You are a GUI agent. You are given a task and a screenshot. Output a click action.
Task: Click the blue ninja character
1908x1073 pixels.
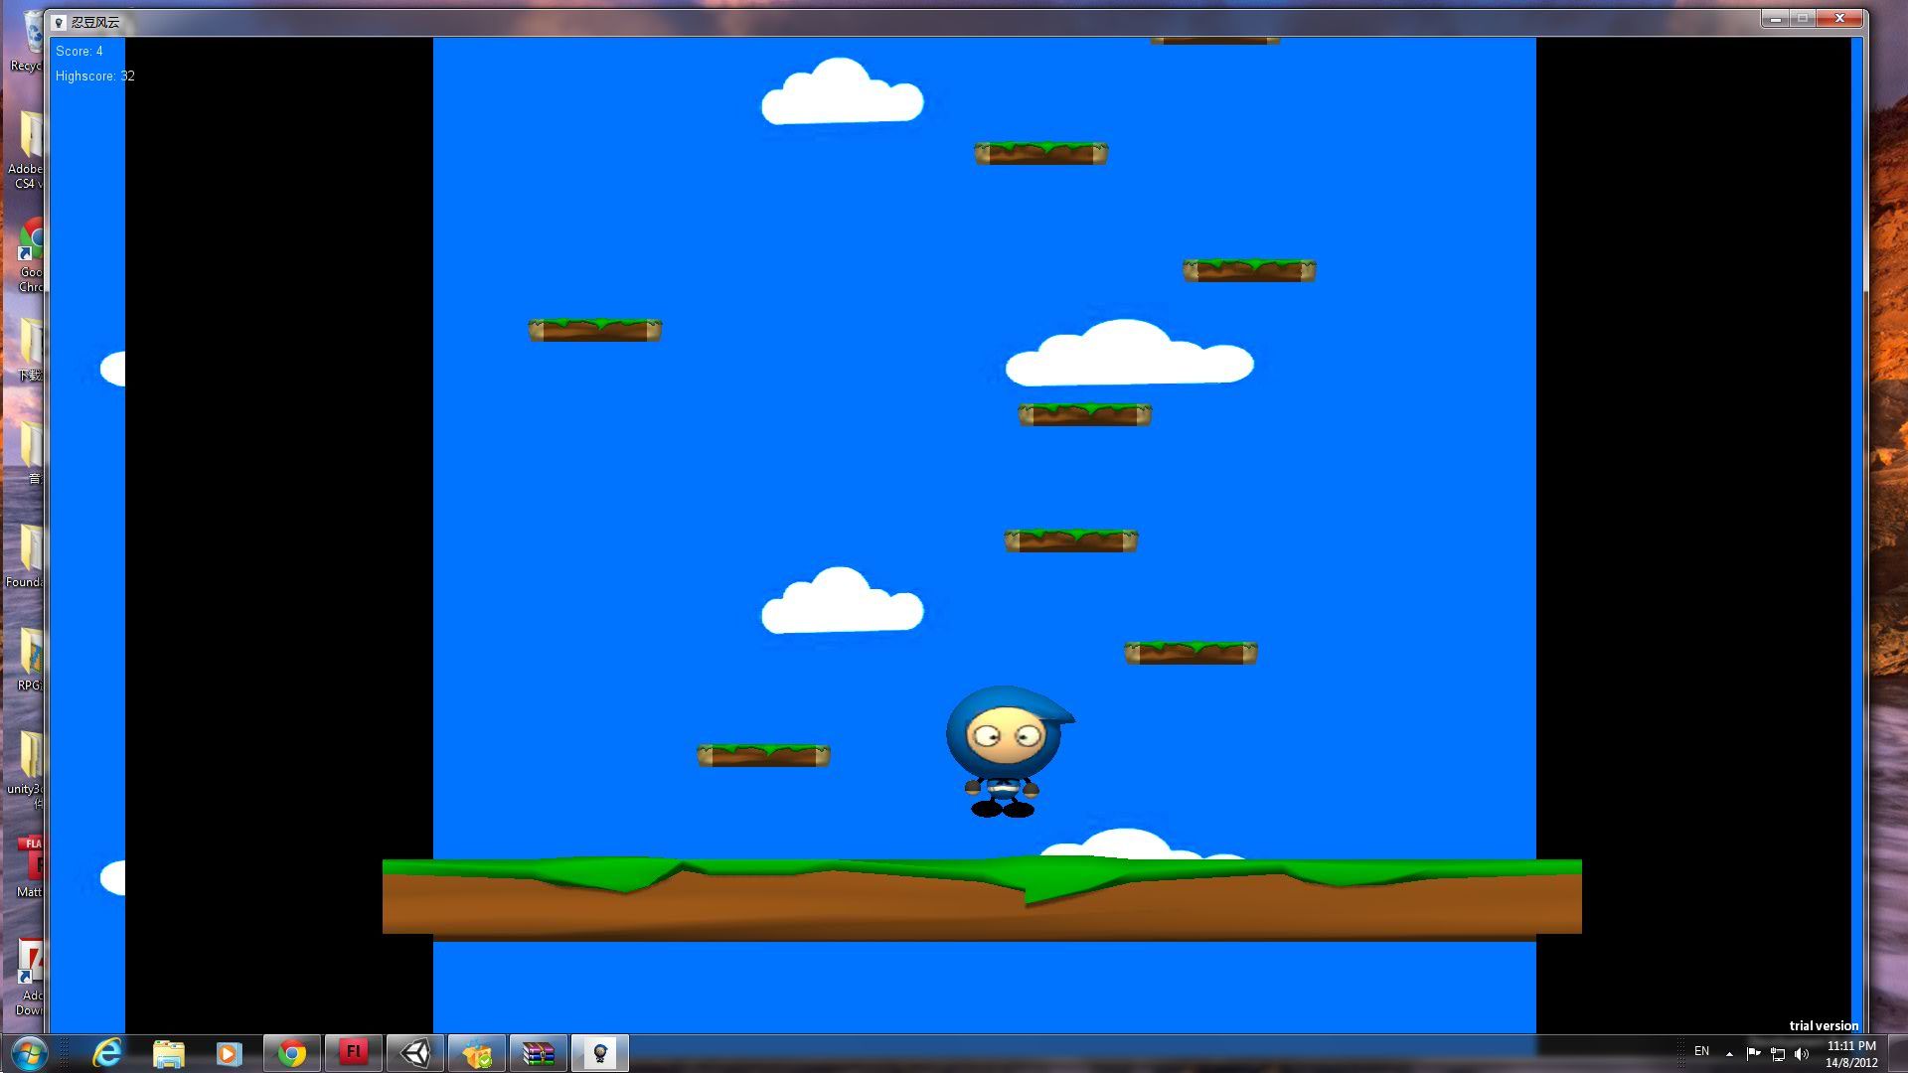coord(1008,751)
